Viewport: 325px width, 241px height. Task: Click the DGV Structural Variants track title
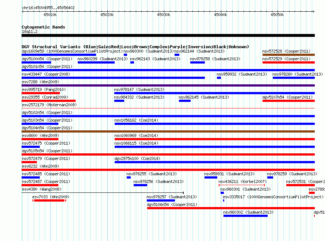[x=135, y=47]
